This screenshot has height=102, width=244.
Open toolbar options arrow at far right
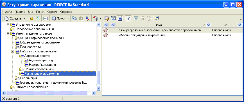tap(241, 20)
